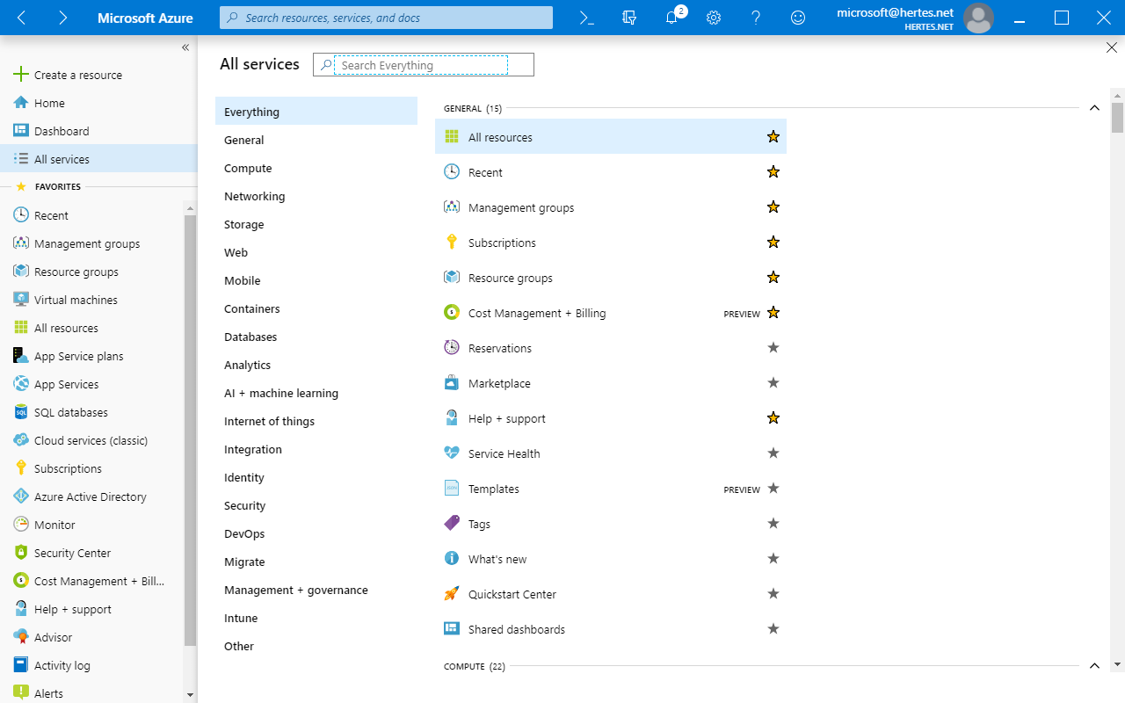Unfavorite All resources by clicking its star

click(x=773, y=136)
